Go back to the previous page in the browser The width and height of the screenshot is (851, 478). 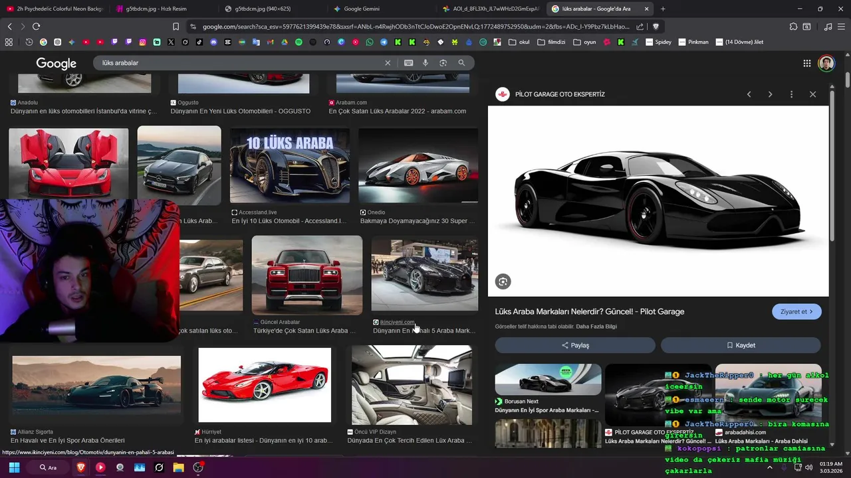[9, 27]
